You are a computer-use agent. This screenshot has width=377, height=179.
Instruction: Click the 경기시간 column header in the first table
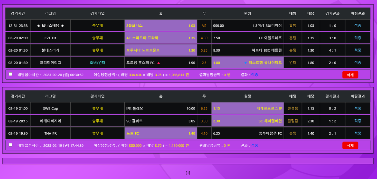click(18, 13)
